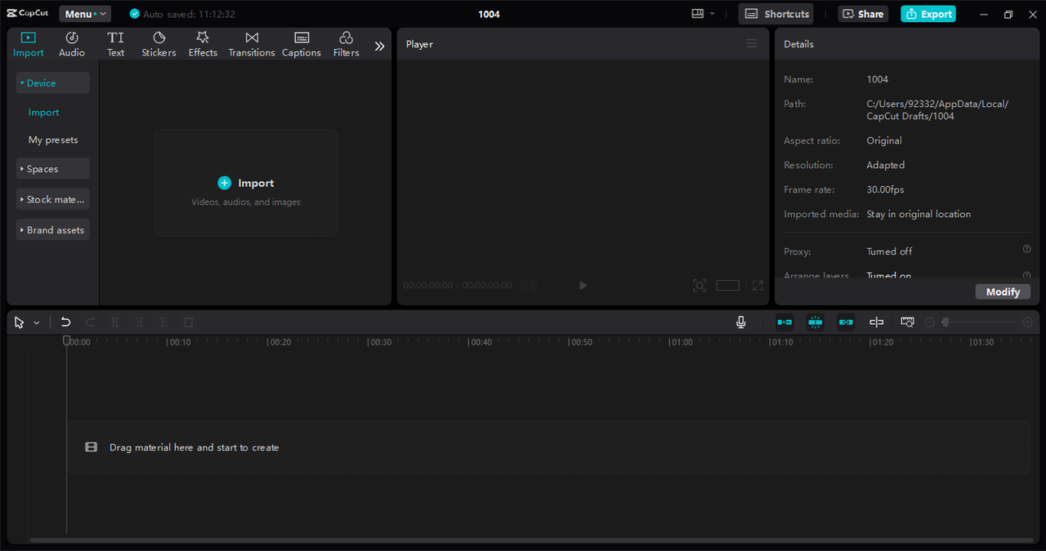
Task: Zoom in the timeline
Action: (1028, 322)
